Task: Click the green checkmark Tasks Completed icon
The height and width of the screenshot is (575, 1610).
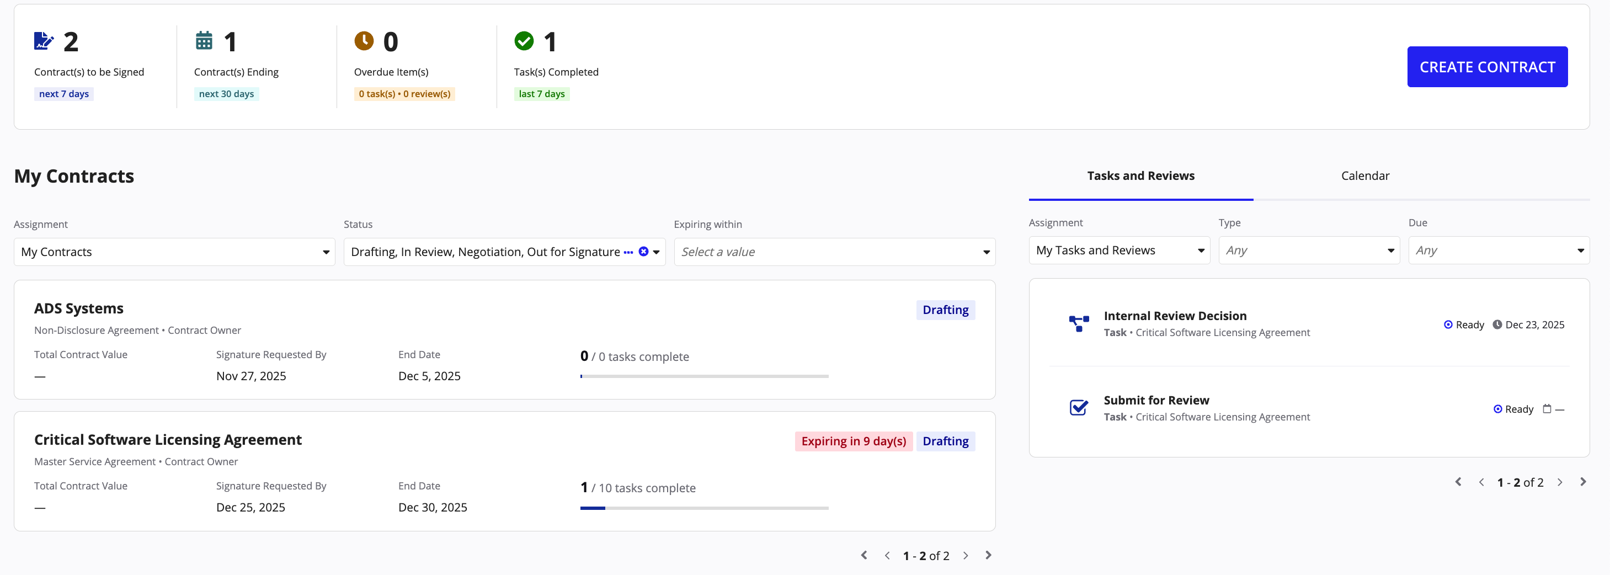Action: point(524,41)
